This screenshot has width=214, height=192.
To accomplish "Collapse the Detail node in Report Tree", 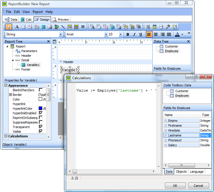I will [13, 60].
